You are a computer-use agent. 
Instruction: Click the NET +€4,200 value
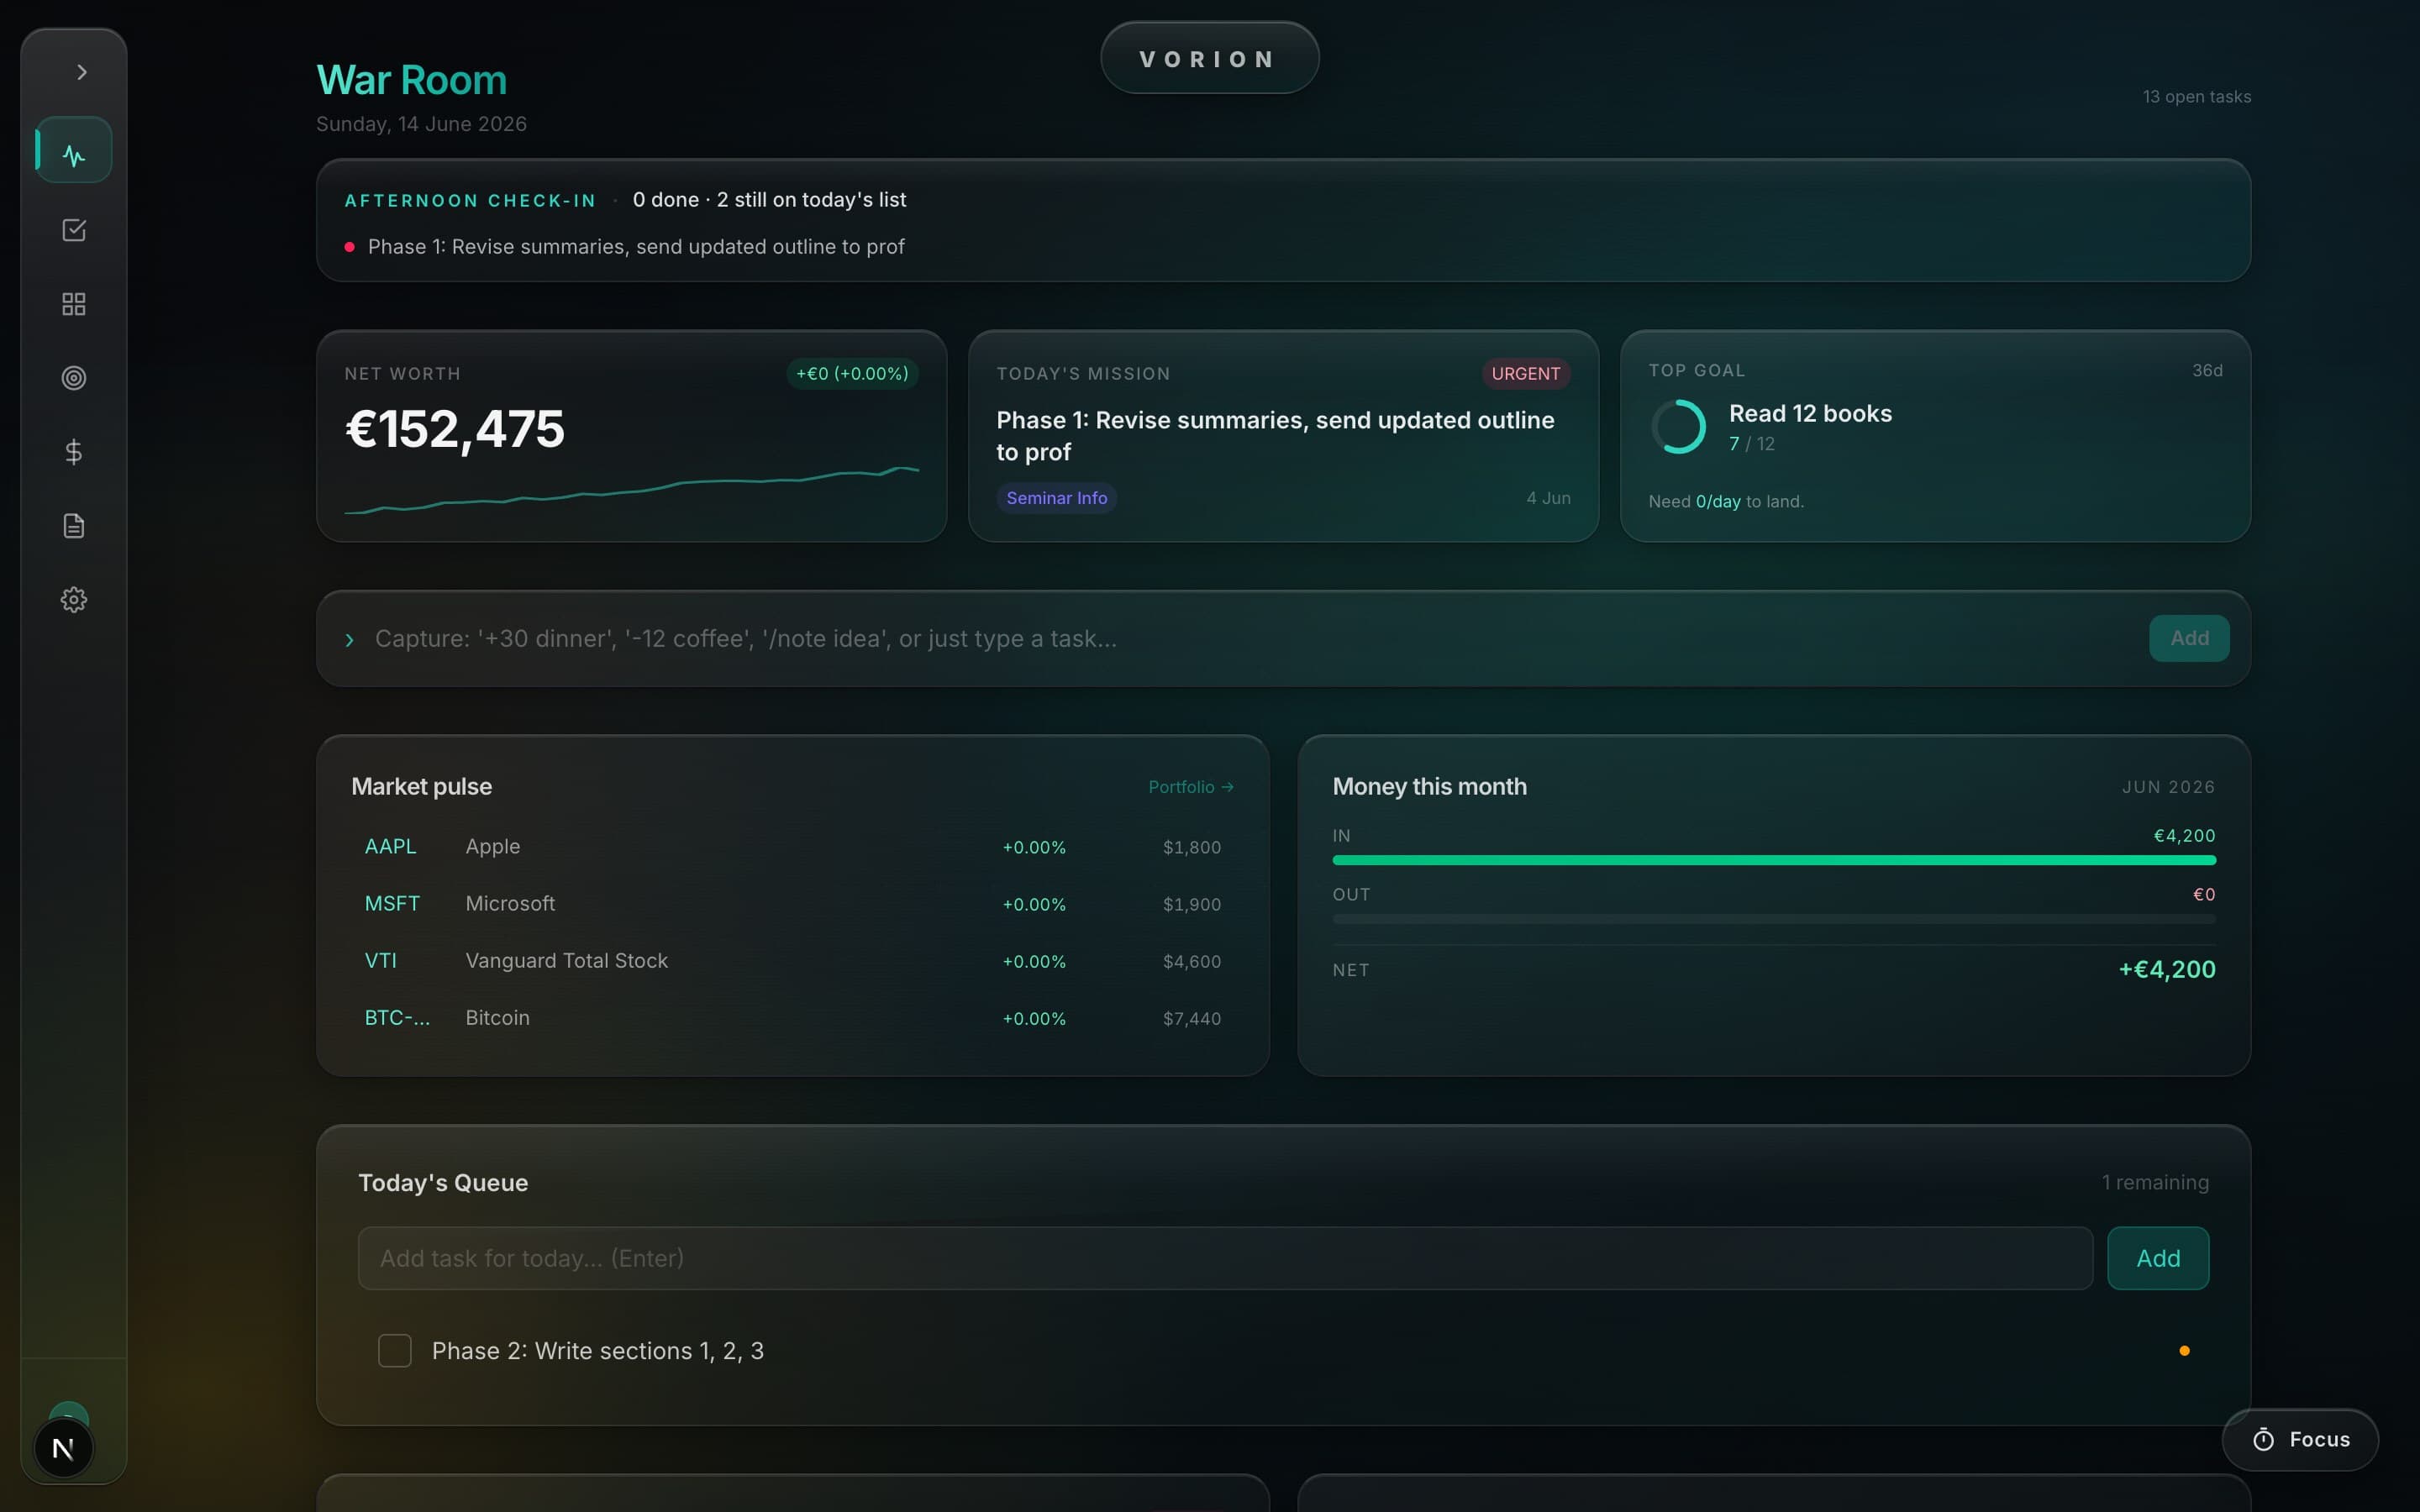[2167, 970]
